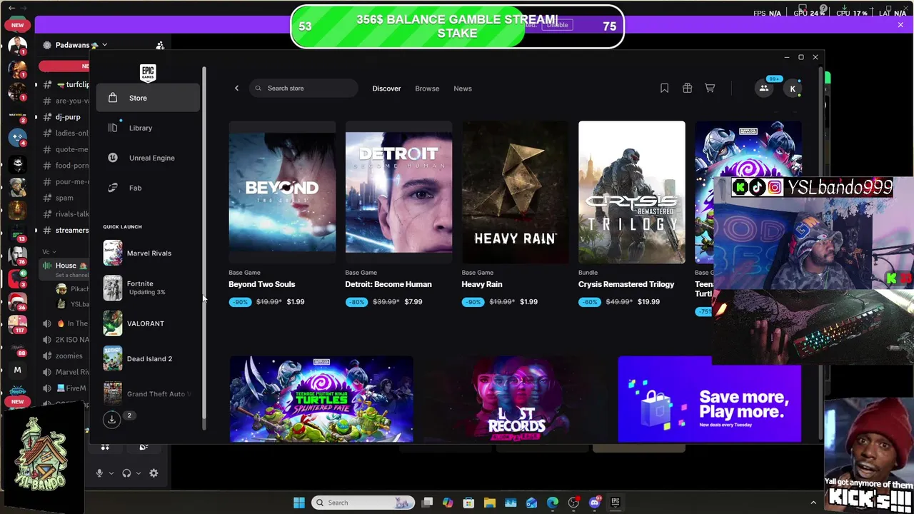Switch to the News tab
This screenshot has height=514, width=914.
[463, 89]
